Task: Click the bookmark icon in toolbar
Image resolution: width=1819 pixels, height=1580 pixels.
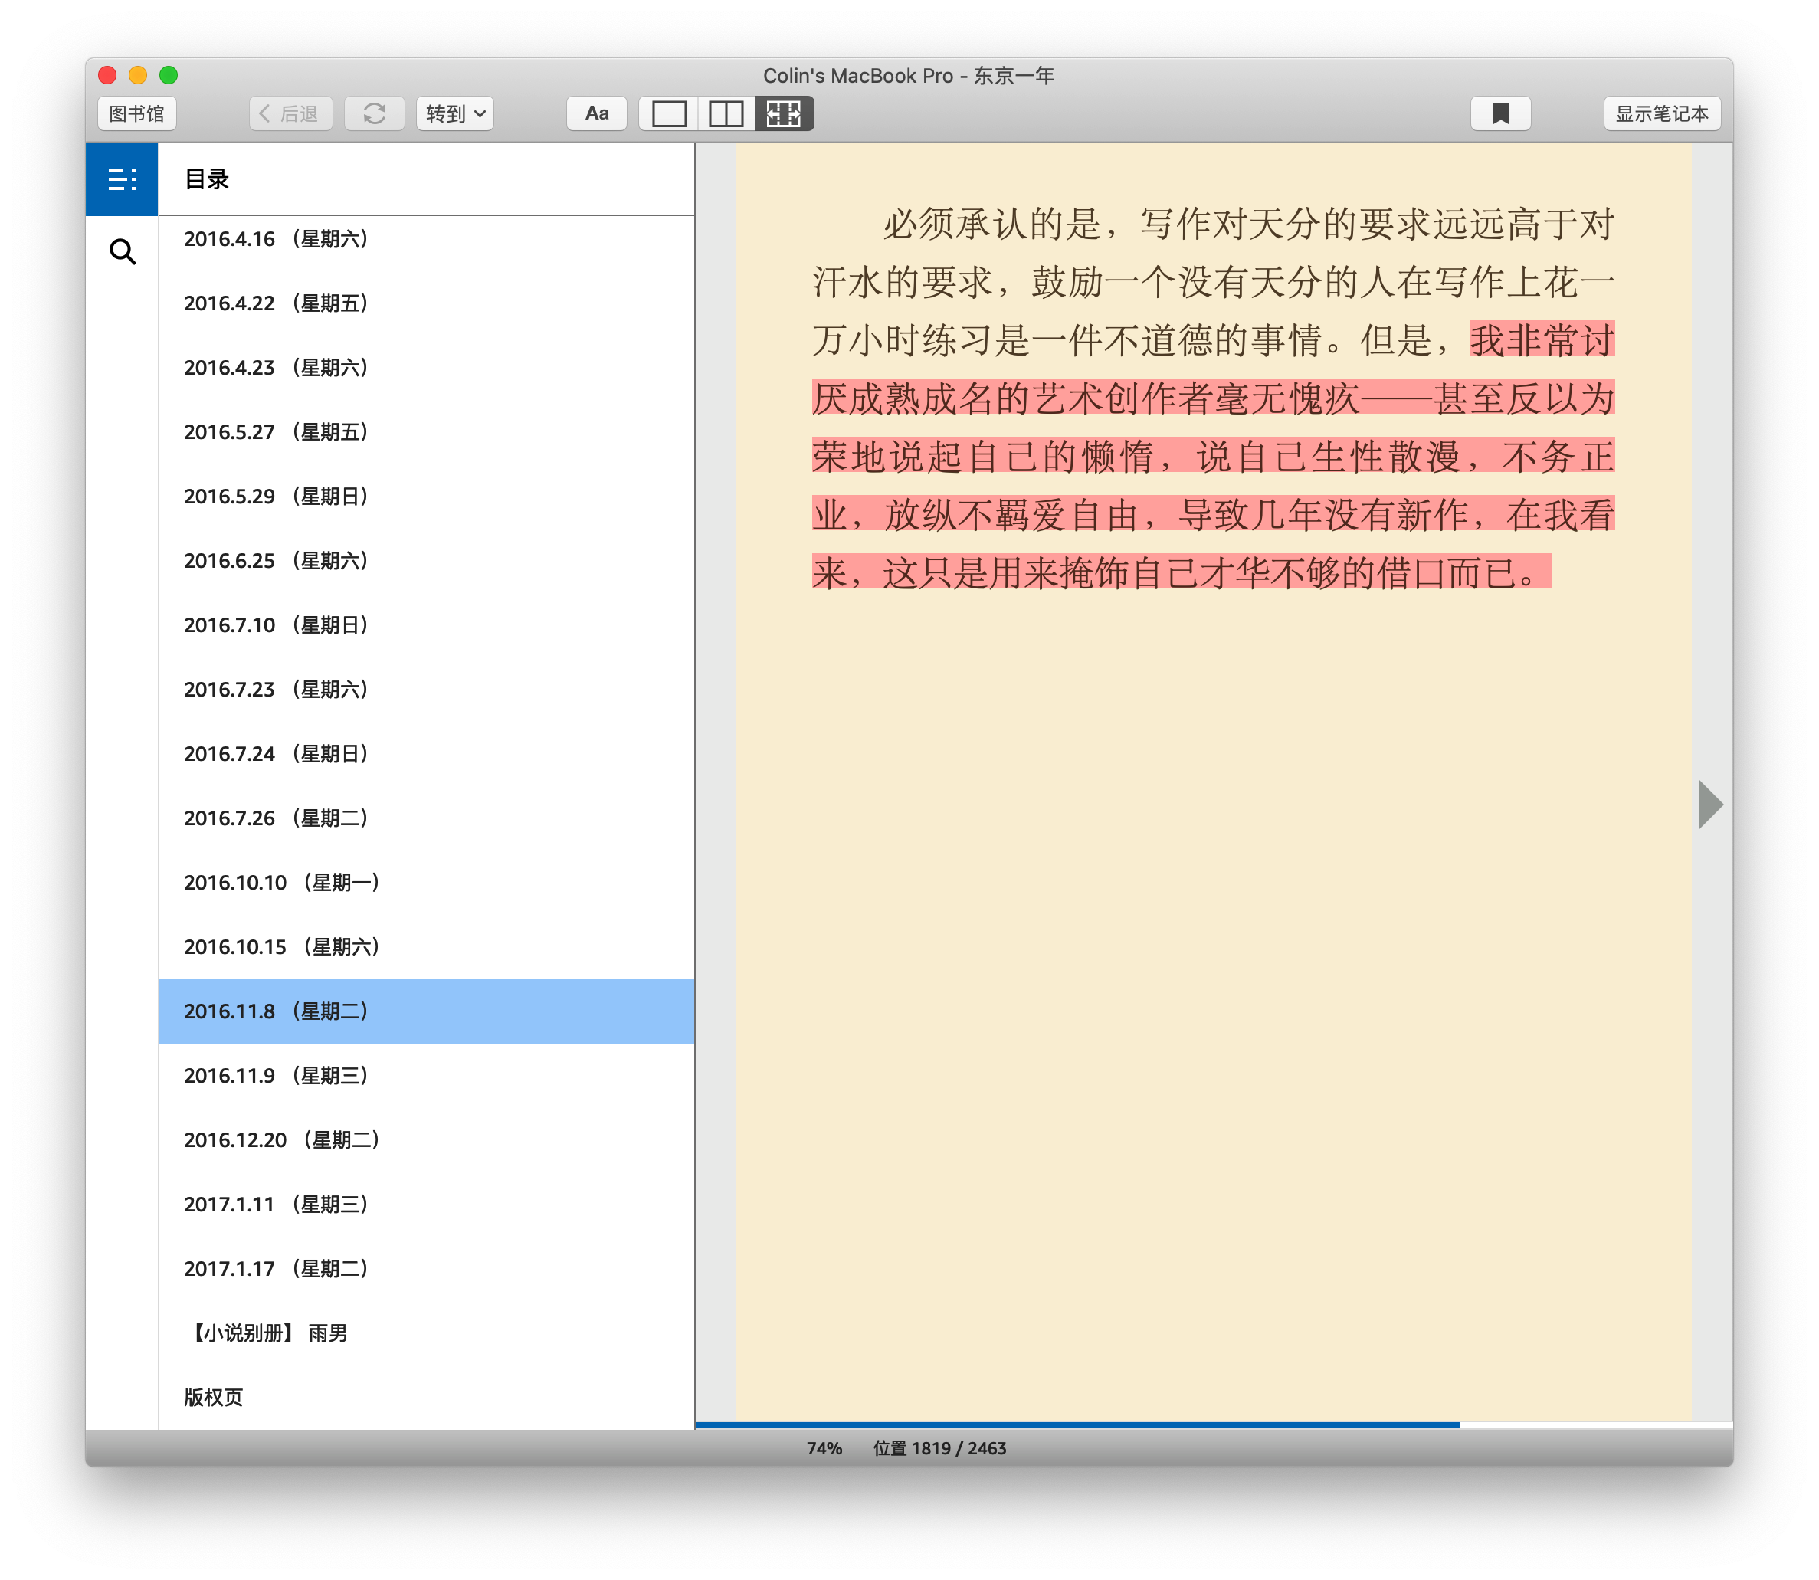Action: (x=1499, y=113)
